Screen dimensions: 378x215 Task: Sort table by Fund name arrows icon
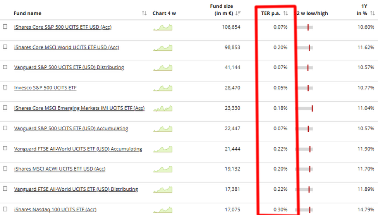tap(144, 14)
